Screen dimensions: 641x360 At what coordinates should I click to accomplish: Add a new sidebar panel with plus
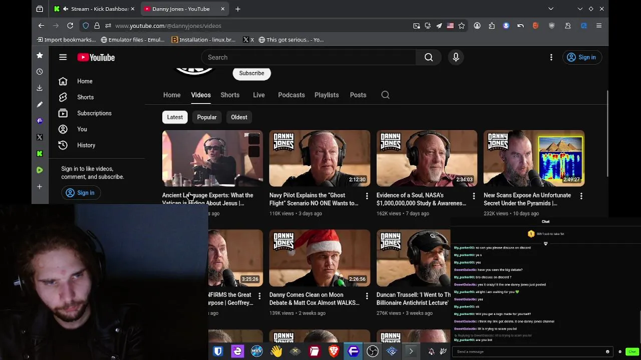pos(40,186)
